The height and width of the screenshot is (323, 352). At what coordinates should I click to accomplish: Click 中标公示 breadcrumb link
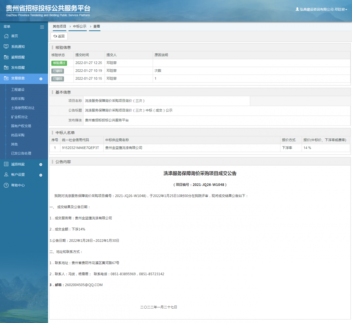click(80, 26)
